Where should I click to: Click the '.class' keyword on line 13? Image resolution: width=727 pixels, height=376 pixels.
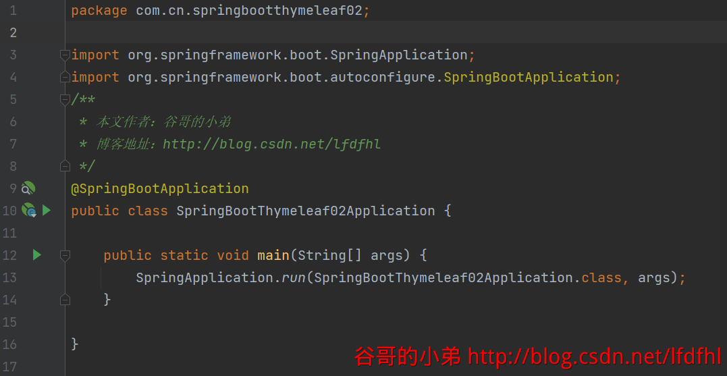pos(597,277)
